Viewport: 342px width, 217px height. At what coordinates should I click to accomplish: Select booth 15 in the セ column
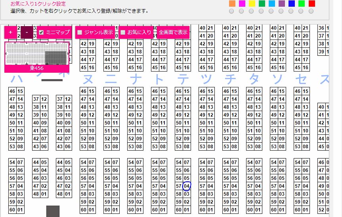(x=306, y=91)
